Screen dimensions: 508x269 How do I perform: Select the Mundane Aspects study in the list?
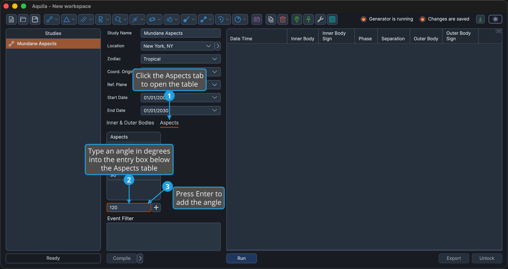click(53, 44)
